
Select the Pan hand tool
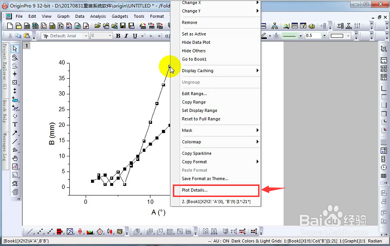click(14, 158)
